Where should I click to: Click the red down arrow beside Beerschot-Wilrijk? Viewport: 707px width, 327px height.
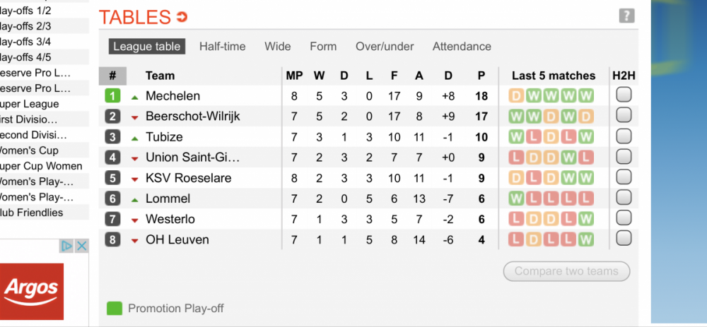[x=134, y=118]
